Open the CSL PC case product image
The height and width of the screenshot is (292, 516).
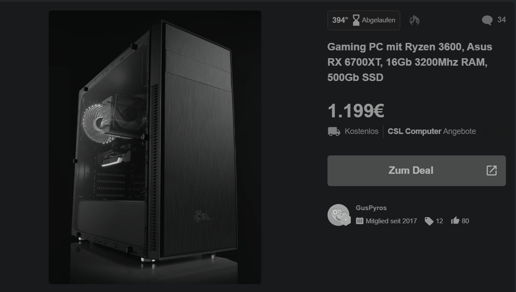(155, 147)
